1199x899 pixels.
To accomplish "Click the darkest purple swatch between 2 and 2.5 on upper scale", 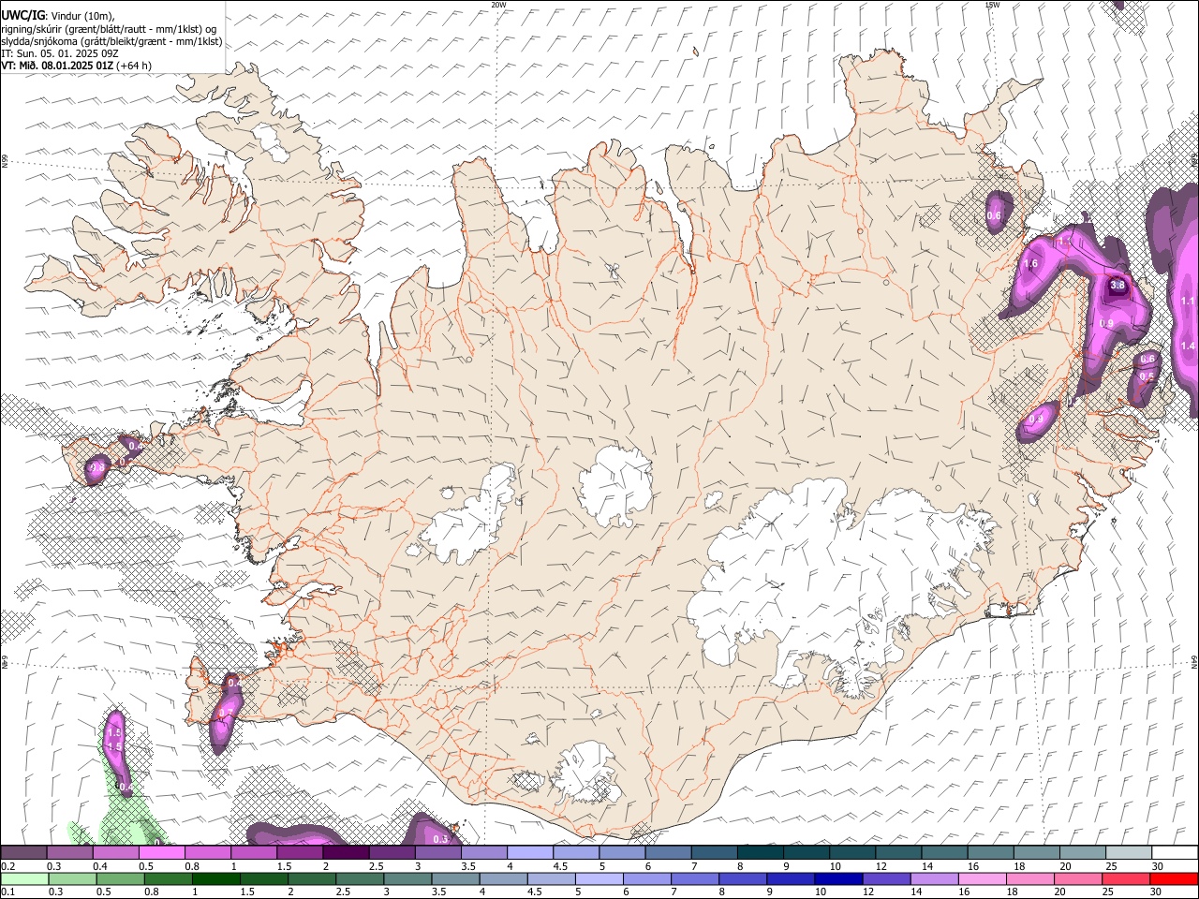I will [x=346, y=852].
